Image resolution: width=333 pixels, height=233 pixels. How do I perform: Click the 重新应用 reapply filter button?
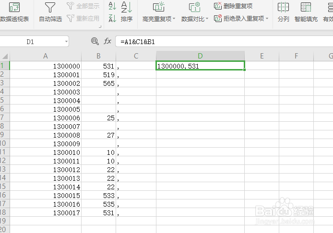[x=83, y=19]
